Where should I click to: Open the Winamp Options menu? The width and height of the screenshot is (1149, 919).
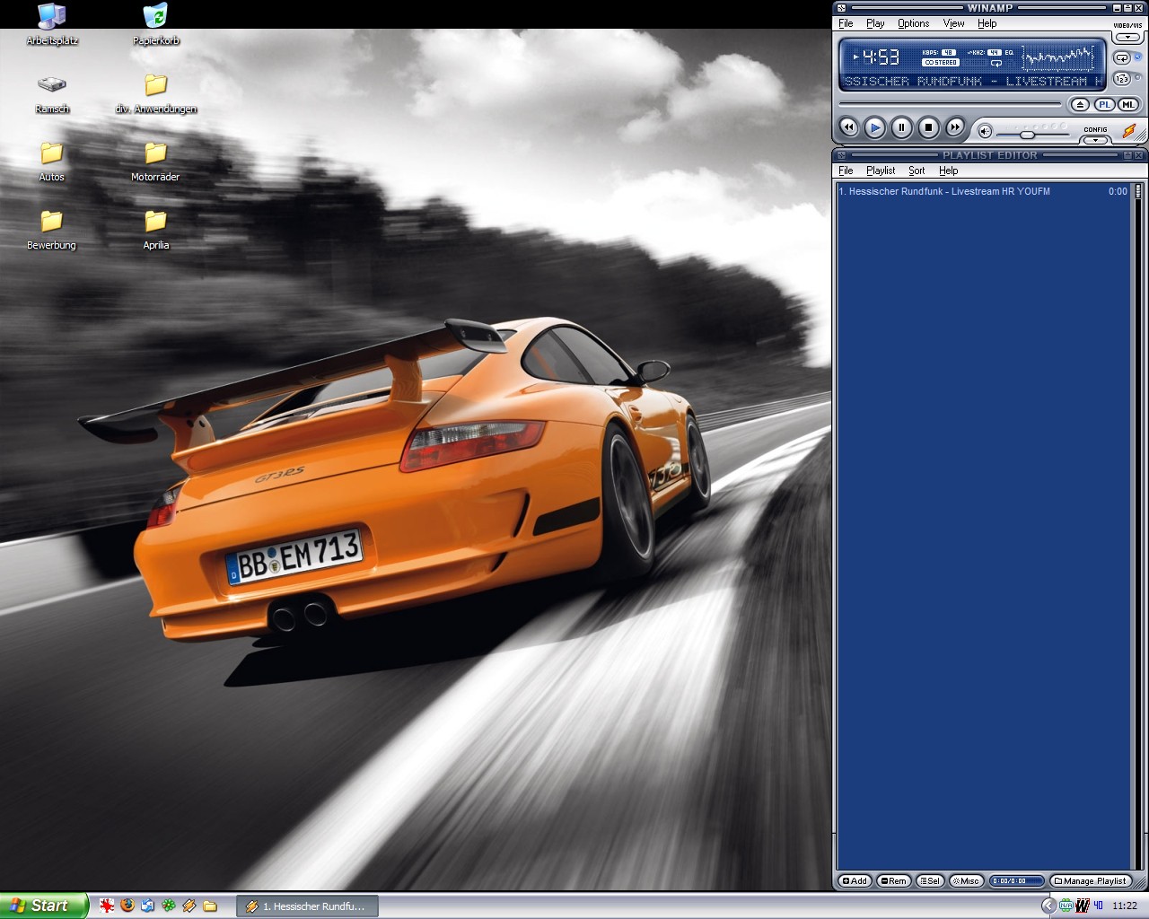pos(914,23)
